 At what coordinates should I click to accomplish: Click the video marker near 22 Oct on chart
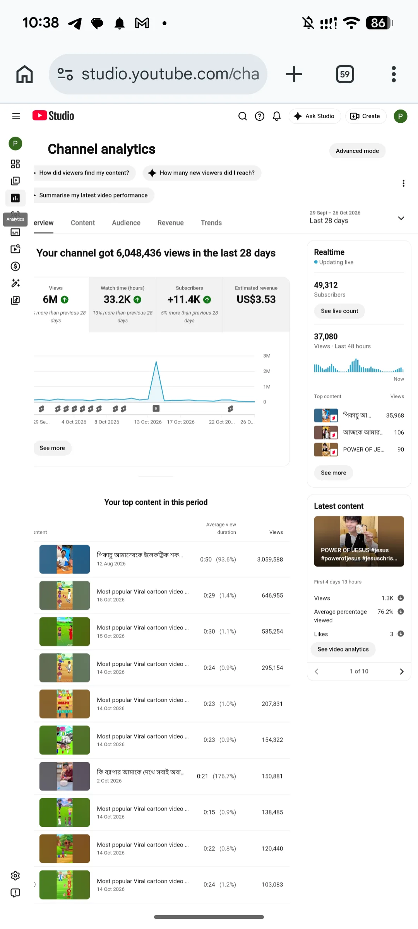(230, 409)
